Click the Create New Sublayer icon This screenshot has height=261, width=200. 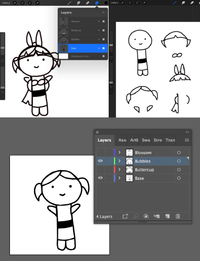[156, 216]
